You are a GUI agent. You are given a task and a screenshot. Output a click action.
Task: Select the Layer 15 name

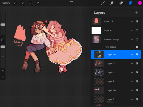(108, 21)
